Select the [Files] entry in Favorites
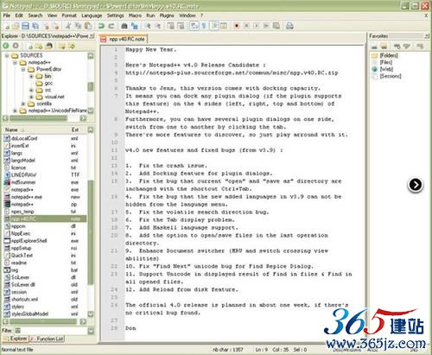Image resolution: width=432 pixels, height=355 pixels. (x=386, y=62)
